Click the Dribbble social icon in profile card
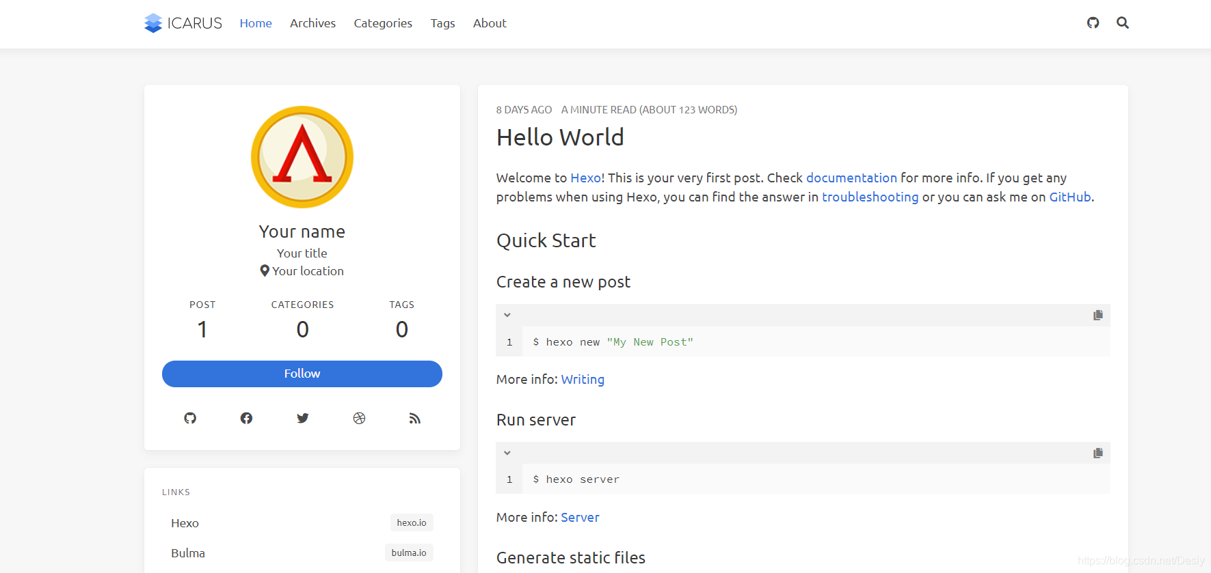This screenshot has height=573, width=1211. tap(359, 418)
